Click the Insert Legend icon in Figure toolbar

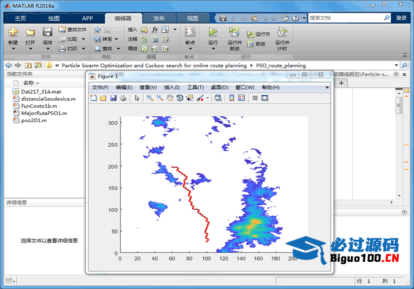pos(241,98)
